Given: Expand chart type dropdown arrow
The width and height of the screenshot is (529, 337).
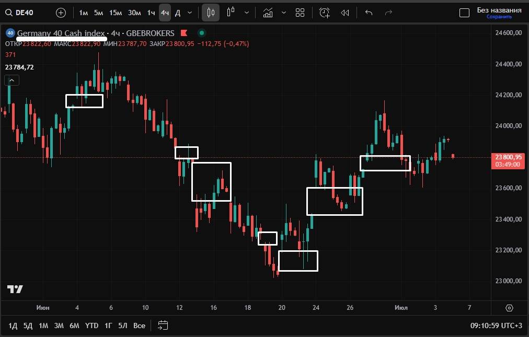Looking at the screenshot, I should 247,13.
